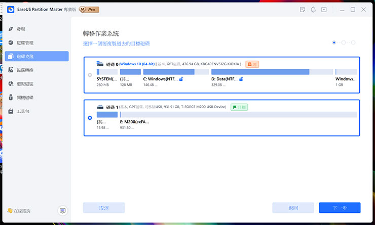375x225 pixels.
Task: Click the disk convert icon in sidebar
Action: (x=11, y=70)
